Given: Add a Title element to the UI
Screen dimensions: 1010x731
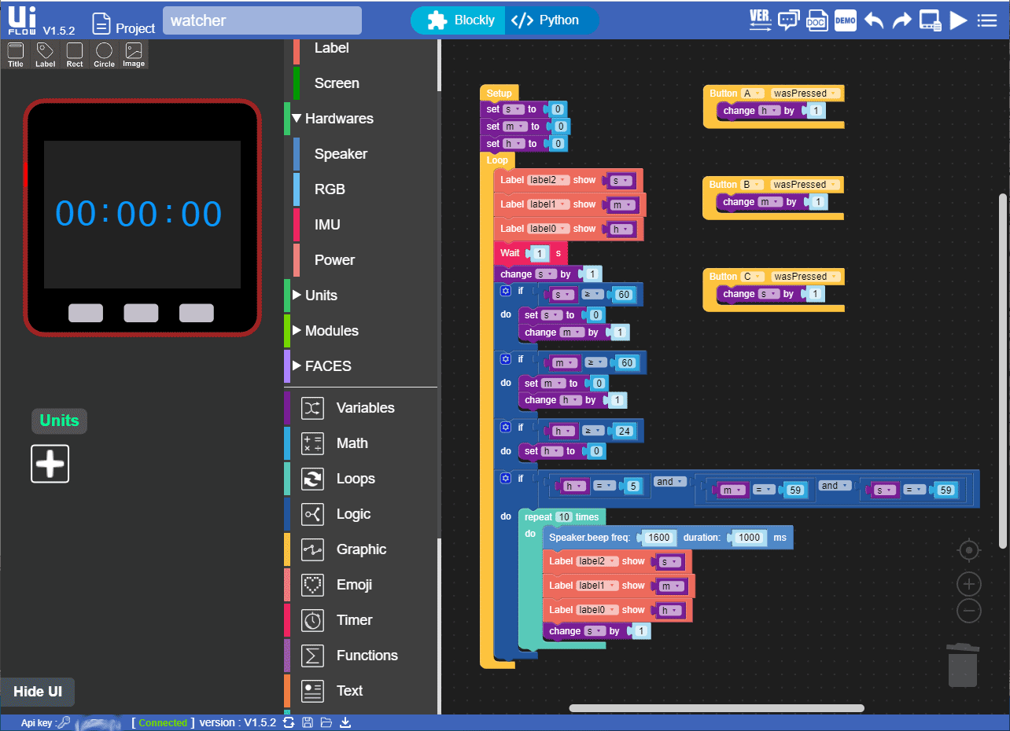Looking at the screenshot, I should click(x=16, y=54).
